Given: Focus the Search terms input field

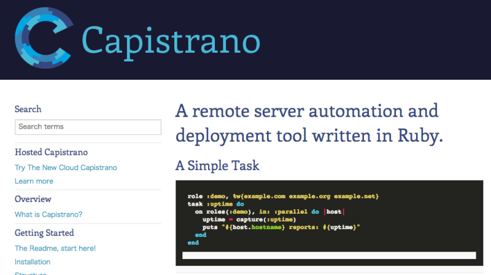Looking at the screenshot, I should point(88,127).
